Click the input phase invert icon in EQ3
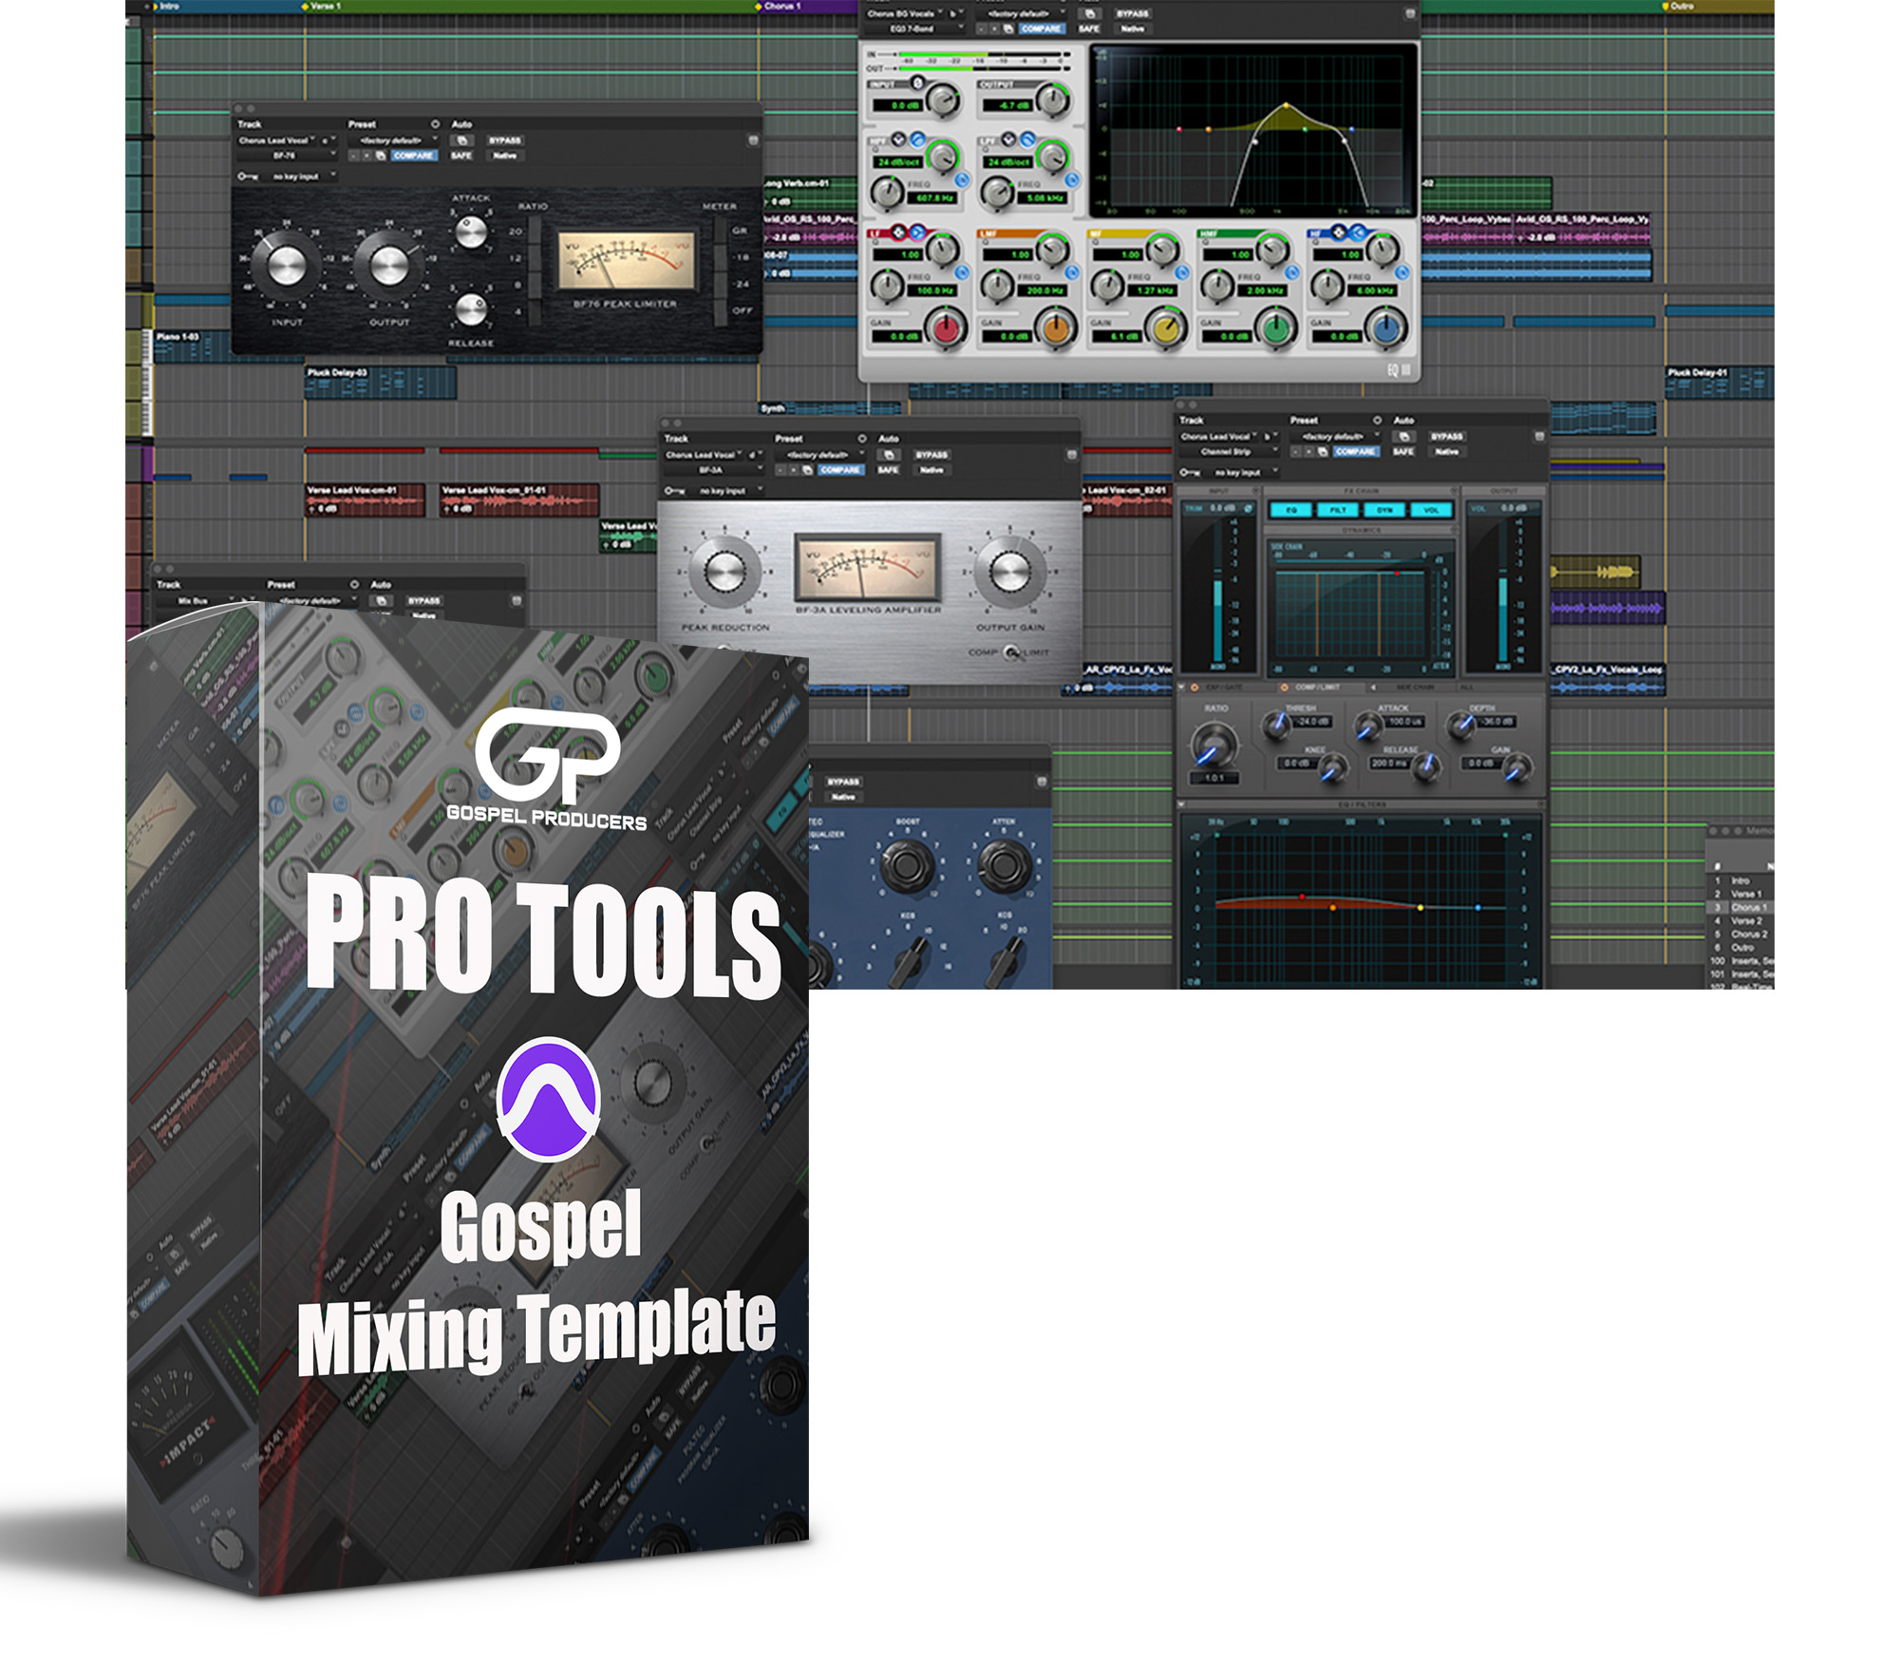This screenshot has width=1899, height=1662. 917,84
